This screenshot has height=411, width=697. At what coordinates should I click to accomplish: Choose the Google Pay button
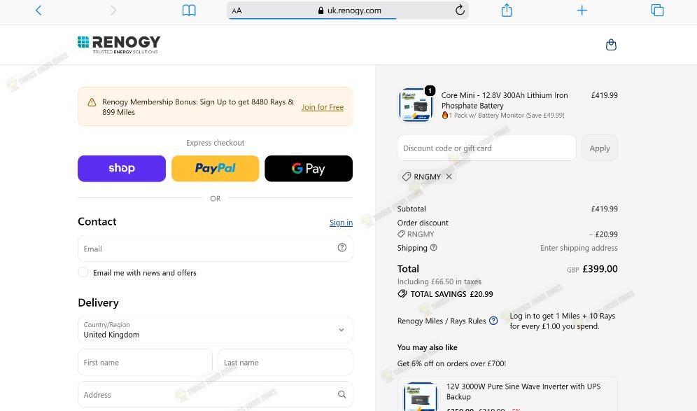click(309, 169)
